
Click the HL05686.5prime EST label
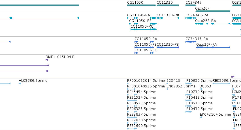coord(33,81)
